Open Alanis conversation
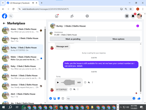 [22, 31]
